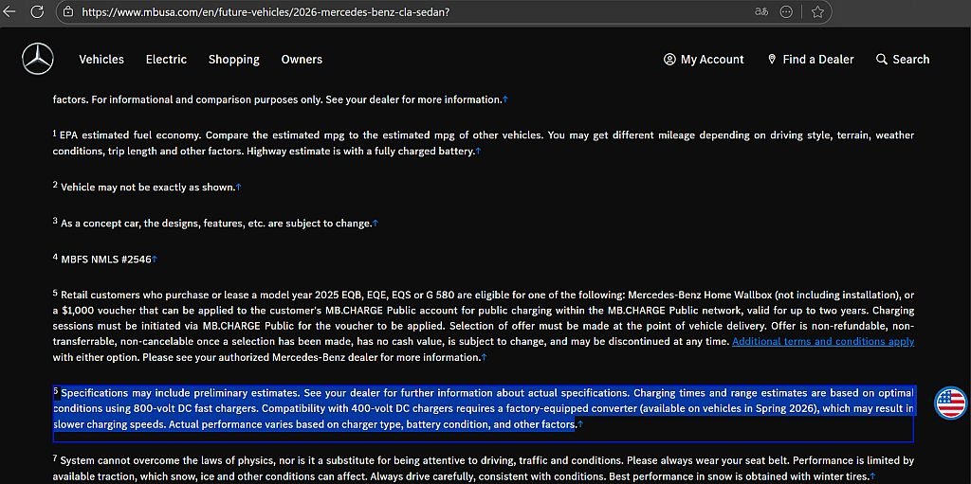Click Find a Dealer

click(811, 60)
